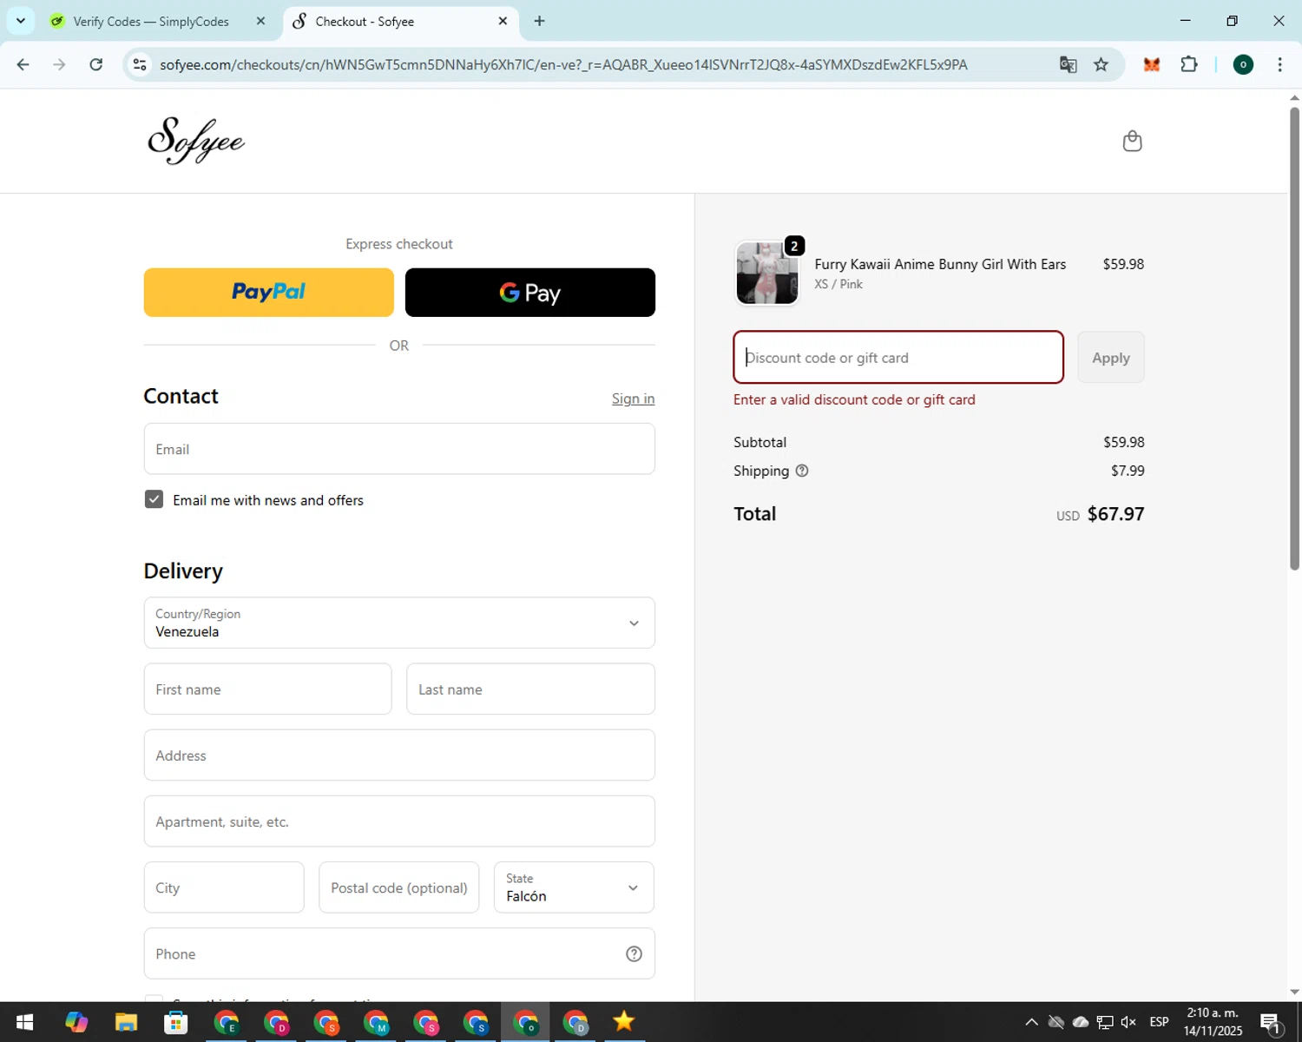Viewport: 1302px width, 1042px height.
Task: Go back to the previous page
Action: tap(23, 64)
